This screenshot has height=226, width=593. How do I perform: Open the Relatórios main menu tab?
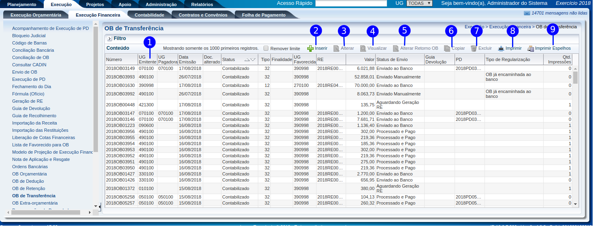(202, 4)
